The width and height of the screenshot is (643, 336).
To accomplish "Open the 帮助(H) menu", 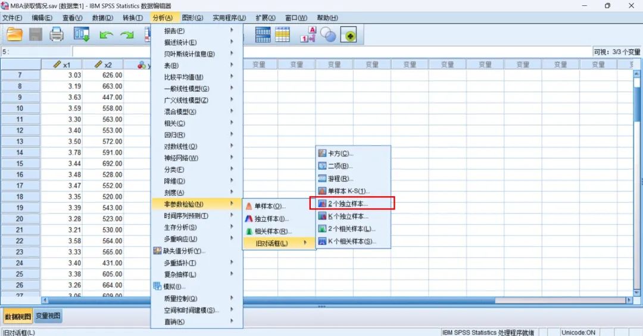I will (327, 18).
